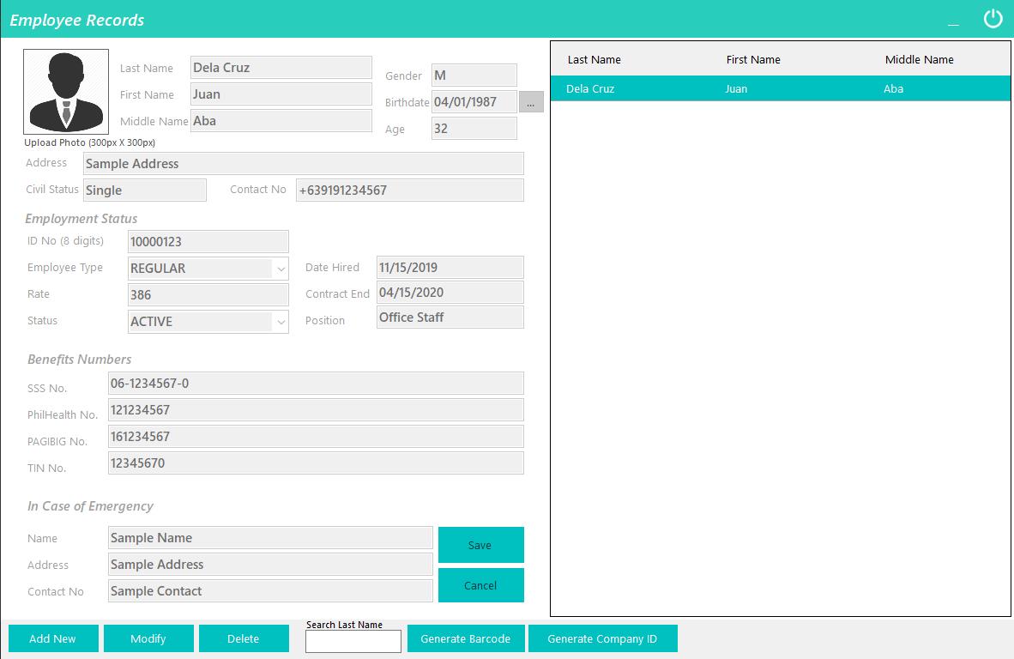The image size is (1014, 659).
Task: Click Generate Company ID button
Action: [602, 638]
